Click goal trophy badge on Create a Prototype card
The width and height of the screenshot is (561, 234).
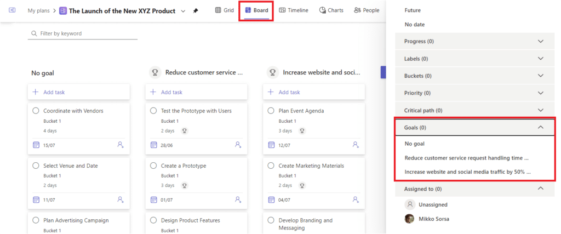click(185, 185)
